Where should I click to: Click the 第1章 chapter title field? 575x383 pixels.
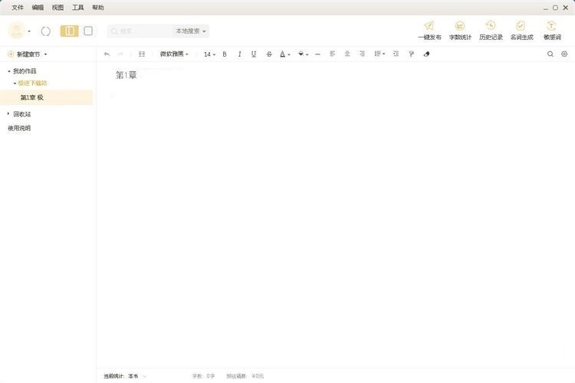coord(127,75)
